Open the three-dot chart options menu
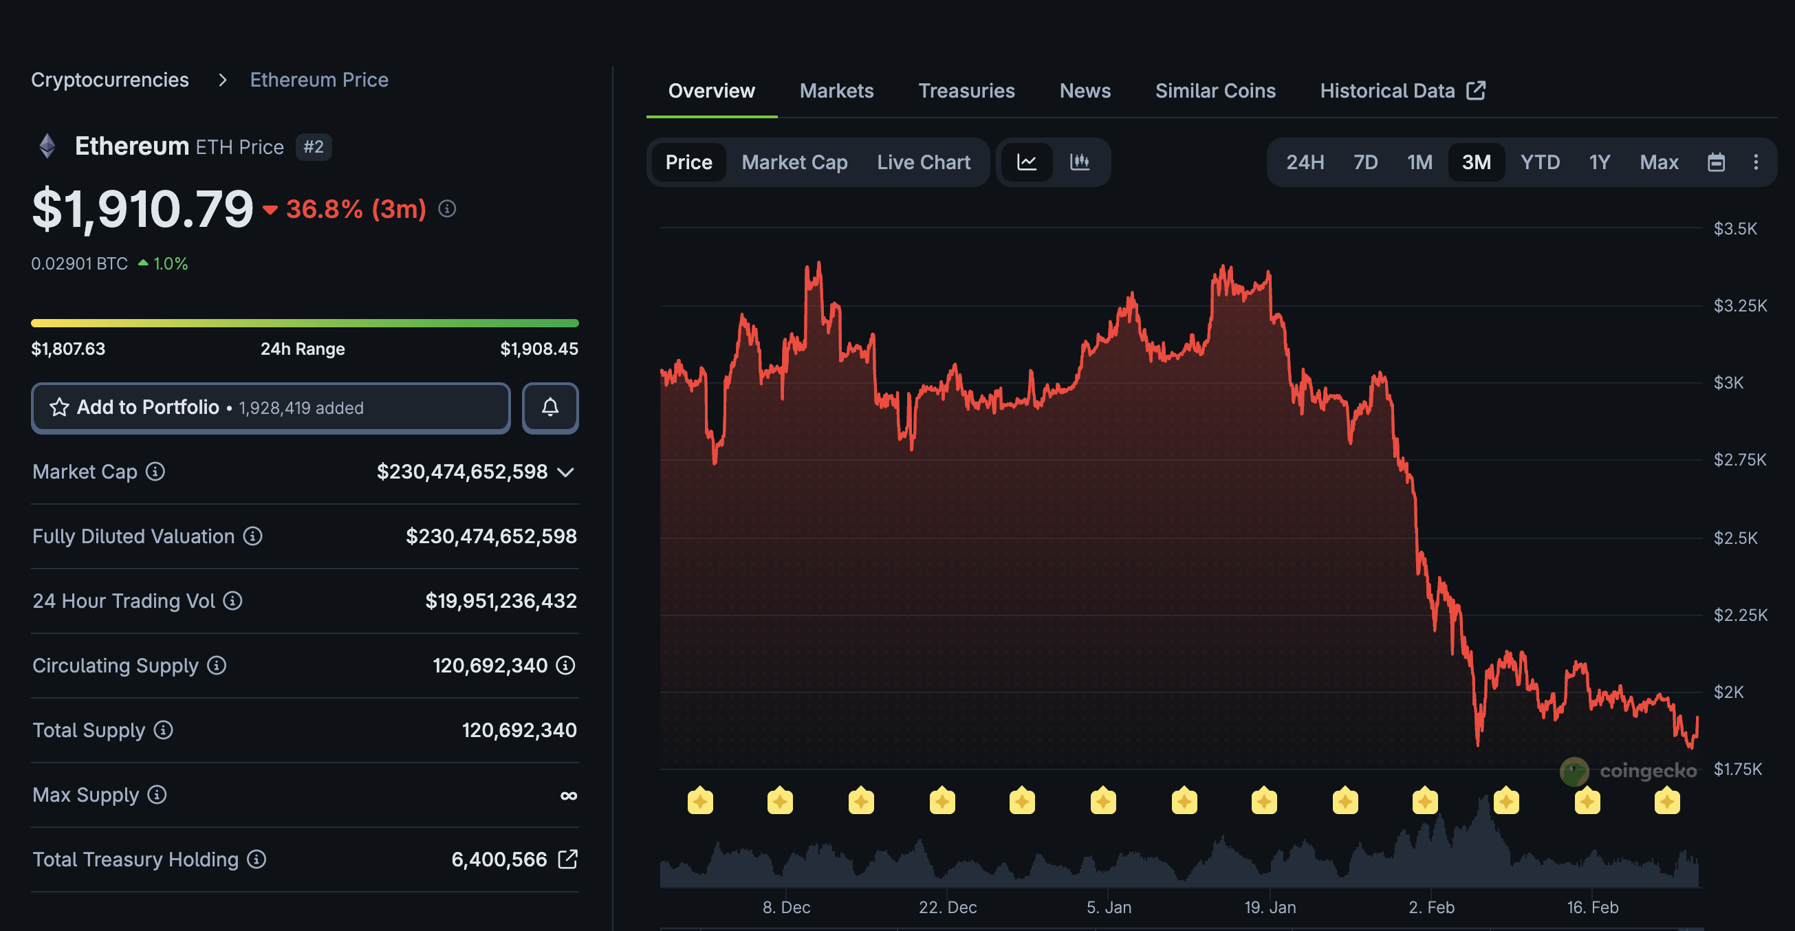This screenshot has width=1795, height=931. tap(1755, 162)
